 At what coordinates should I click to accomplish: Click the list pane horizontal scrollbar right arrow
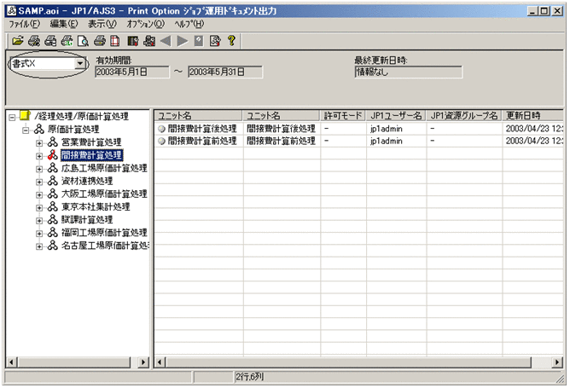557,362
